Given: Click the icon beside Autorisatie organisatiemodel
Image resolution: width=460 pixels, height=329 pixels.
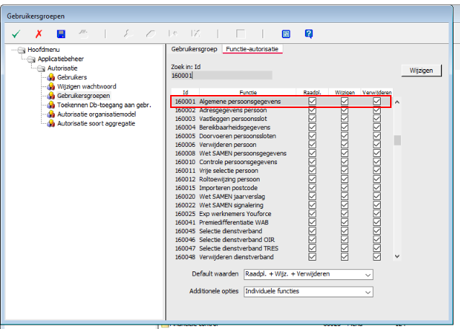Looking at the screenshot, I should click(51, 114).
